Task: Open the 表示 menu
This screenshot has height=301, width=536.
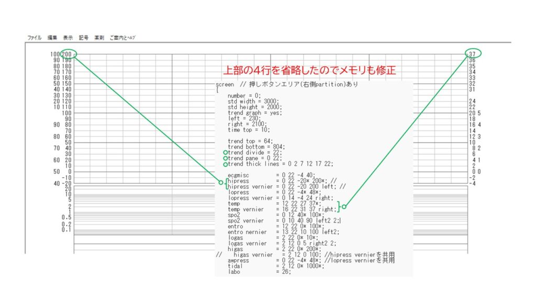Action: point(68,38)
